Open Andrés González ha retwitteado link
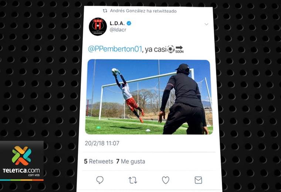Viewport: 281px width, 192px height. point(143,11)
